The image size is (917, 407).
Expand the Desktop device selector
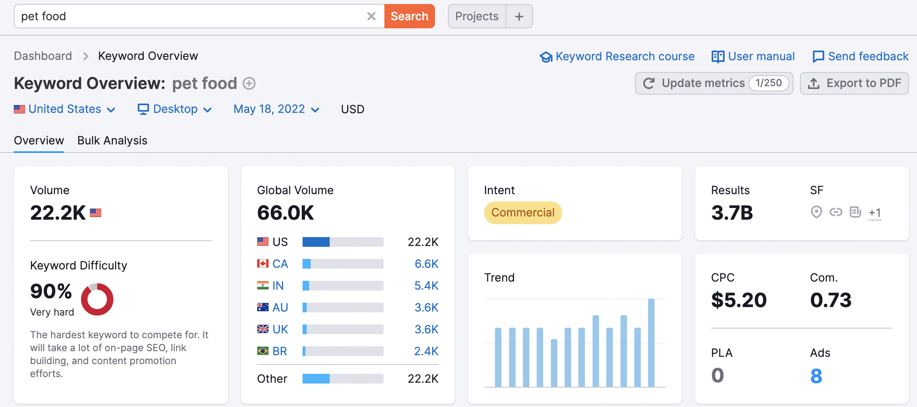[x=175, y=109]
